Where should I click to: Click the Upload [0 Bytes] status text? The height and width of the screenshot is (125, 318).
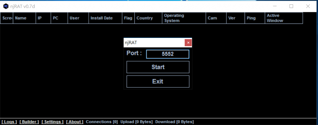tap(137, 122)
